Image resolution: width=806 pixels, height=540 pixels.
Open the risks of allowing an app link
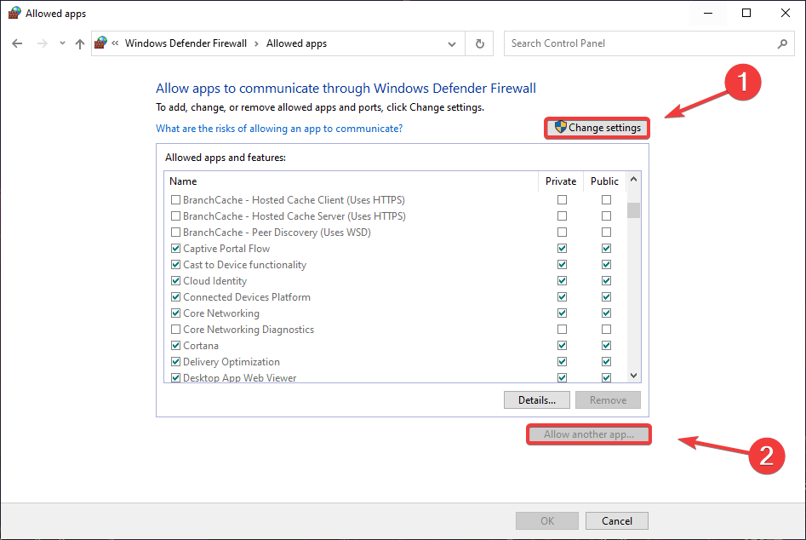279,129
